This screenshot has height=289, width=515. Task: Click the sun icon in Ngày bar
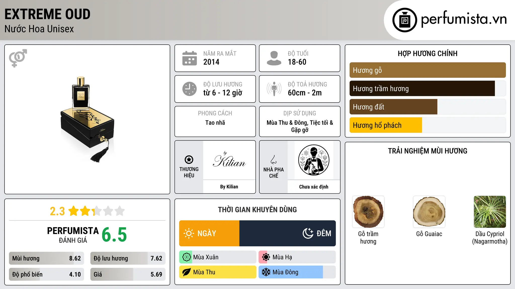pos(189,233)
